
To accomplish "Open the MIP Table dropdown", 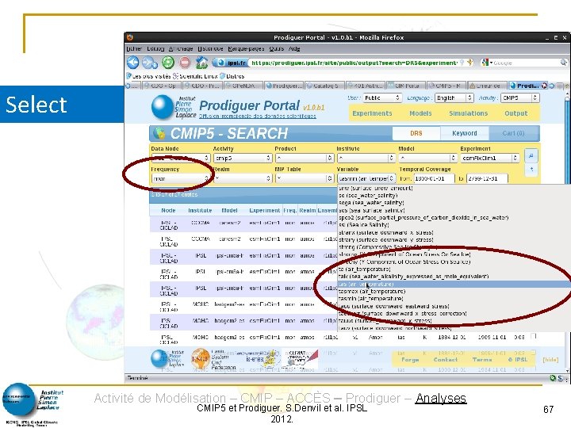I will pos(304,178).
